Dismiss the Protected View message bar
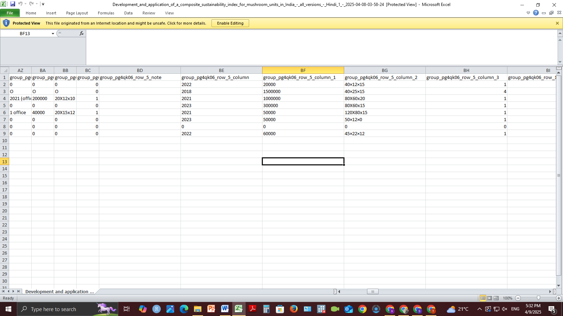The width and height of the screenshot is (563, 316). click(557, 23)
